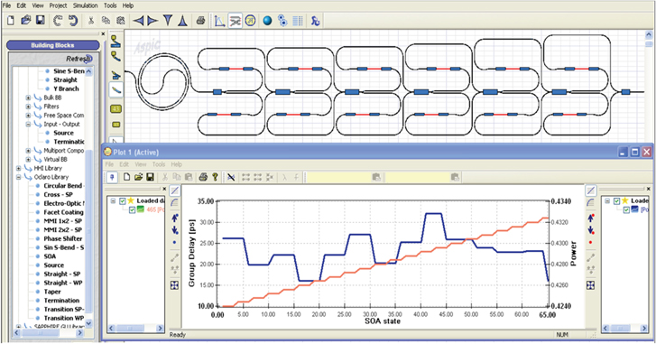Click the Redo arrow icon in the main toolbar
This screenshot has height=344, width=656.
pyautogui.click(x=73, y=21)
